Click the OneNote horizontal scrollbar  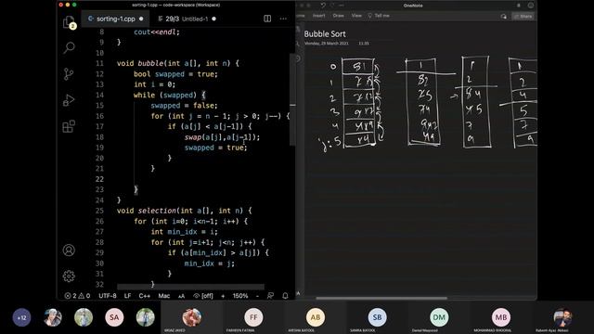tap(381, 298)
